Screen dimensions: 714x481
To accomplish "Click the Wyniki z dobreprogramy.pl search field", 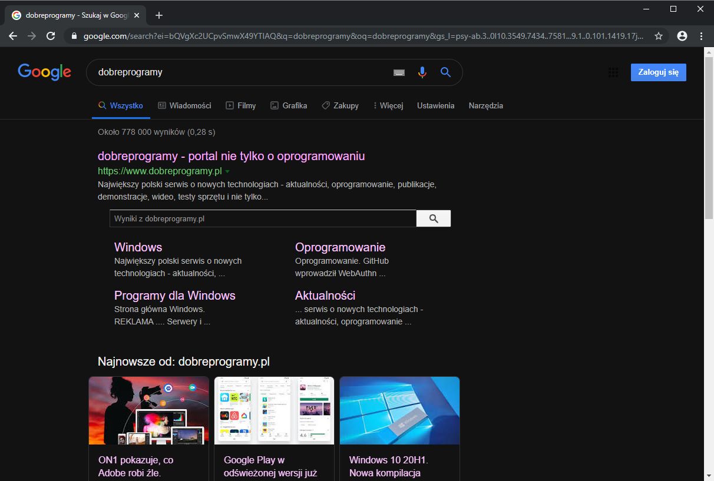I will coord(263,218).
